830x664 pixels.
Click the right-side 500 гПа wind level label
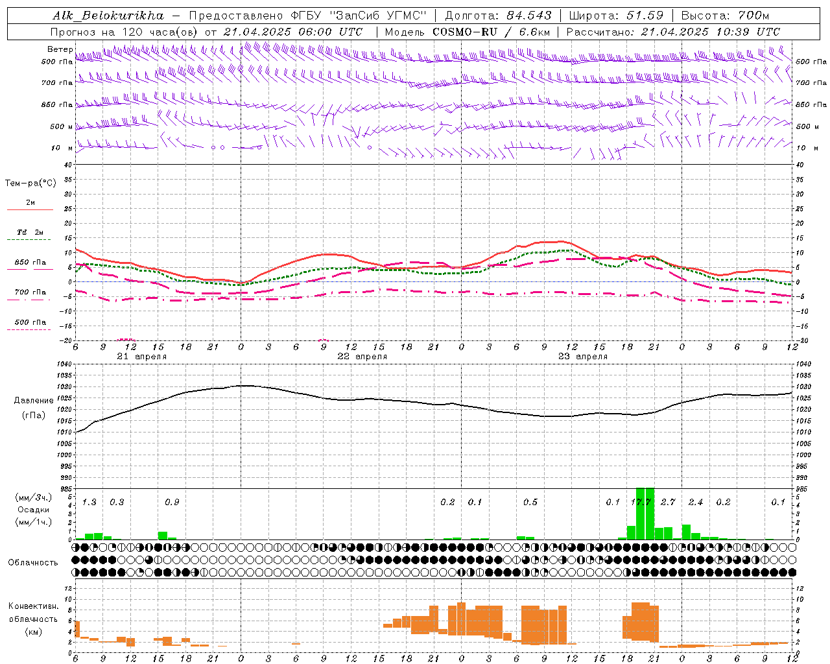pos(811,62)
